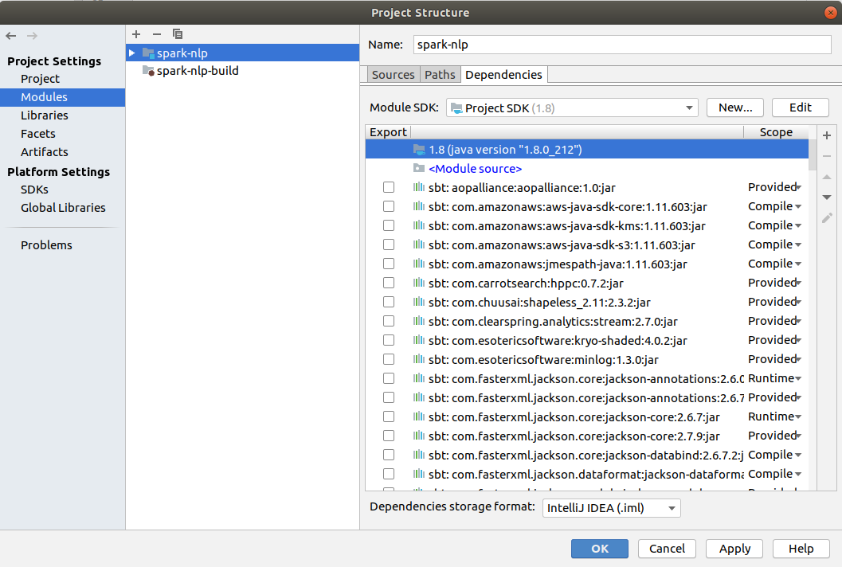Toggle export for jmespath-java jar
The image size is (842, 567).
389,264
